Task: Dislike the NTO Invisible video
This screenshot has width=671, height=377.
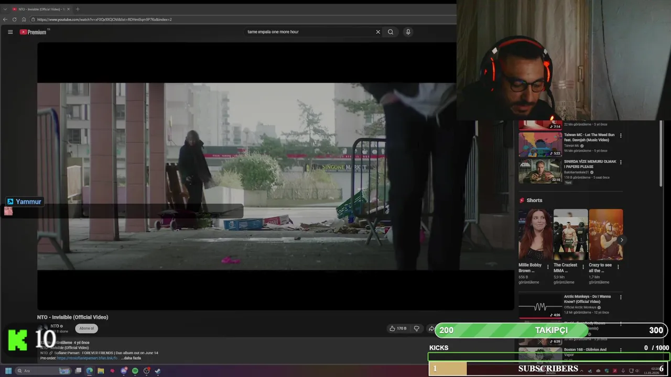Action: (x=417, y=328)
